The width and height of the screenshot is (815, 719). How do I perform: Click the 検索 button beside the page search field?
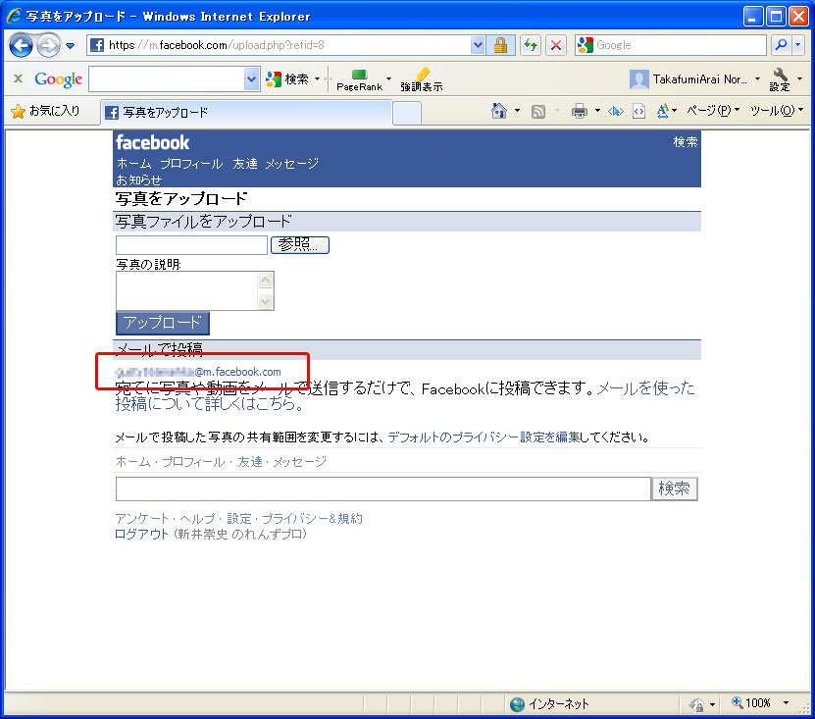674,488
